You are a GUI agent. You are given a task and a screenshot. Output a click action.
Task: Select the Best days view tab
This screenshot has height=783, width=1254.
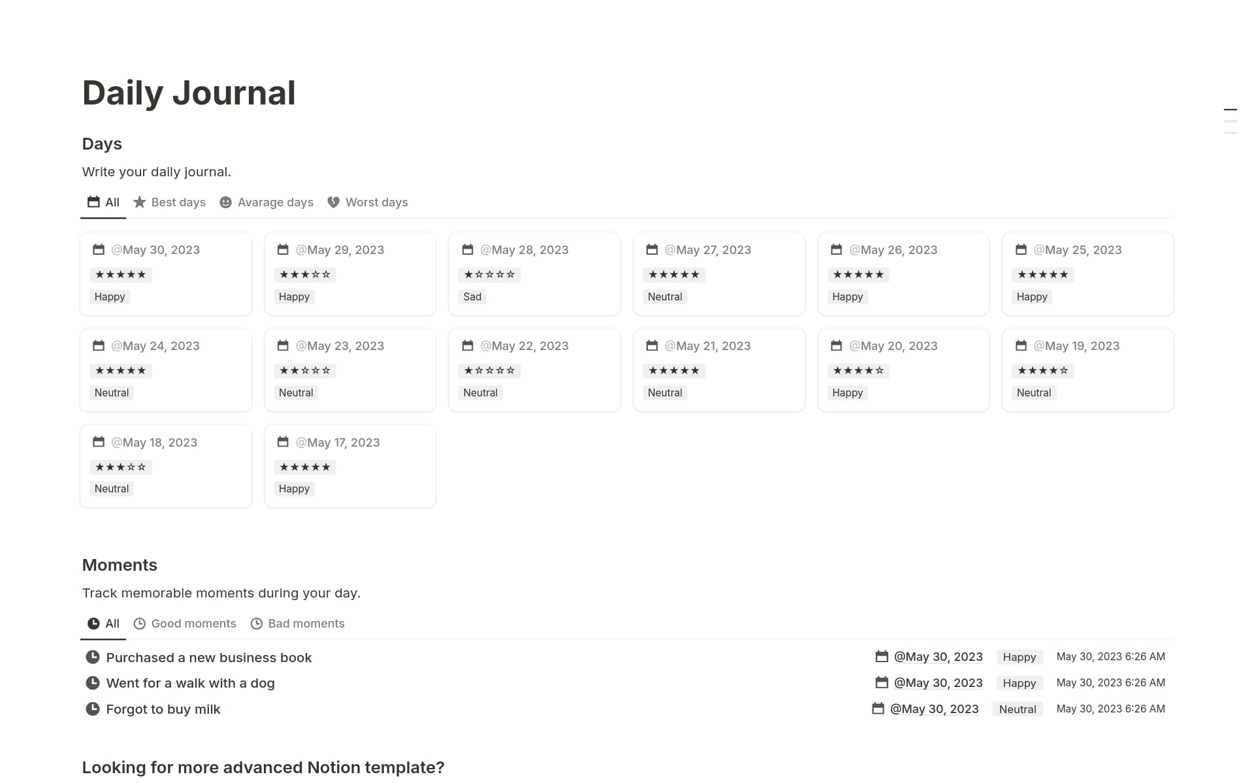pos(177,202)
